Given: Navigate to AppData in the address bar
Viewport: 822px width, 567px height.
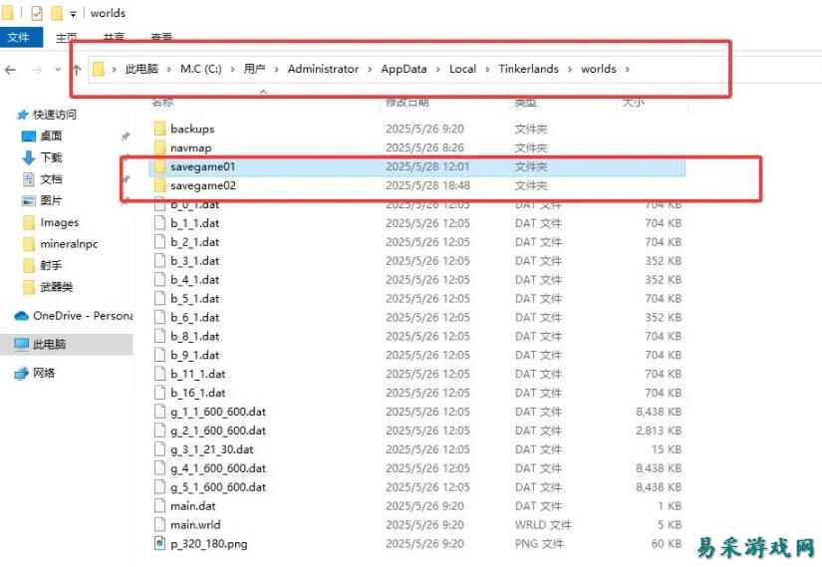Looking at the screenshot, I should [403, 70].
